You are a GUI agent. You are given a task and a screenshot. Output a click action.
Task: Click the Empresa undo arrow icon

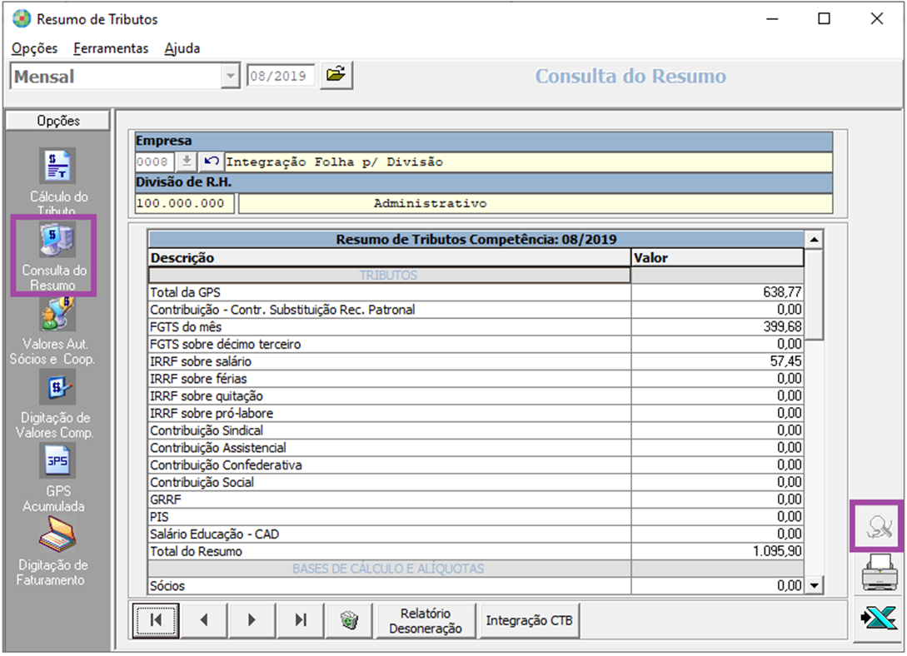[211, 162]
